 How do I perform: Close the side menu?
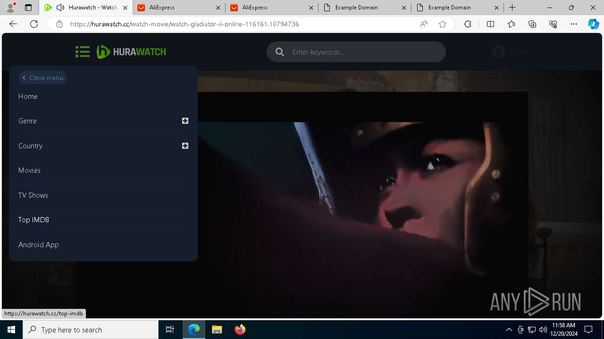coord(42,78)
